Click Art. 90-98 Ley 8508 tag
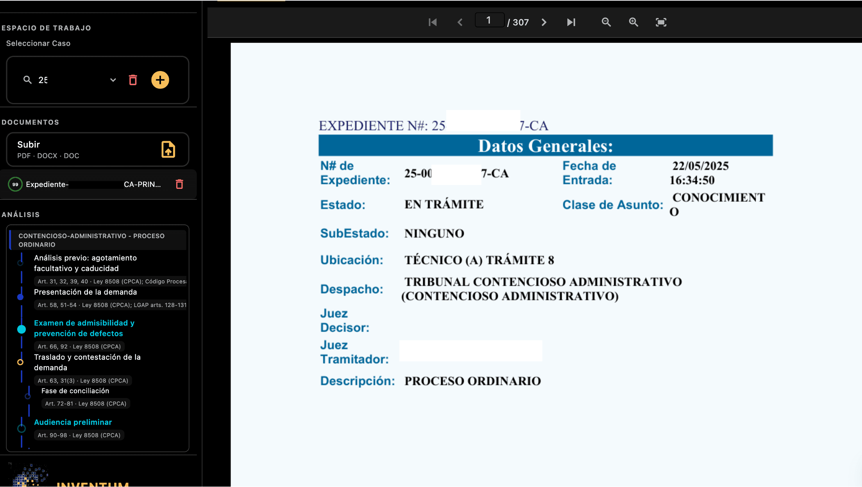The height and width of the screenshot is (487, 862). [x=79, y=435]
